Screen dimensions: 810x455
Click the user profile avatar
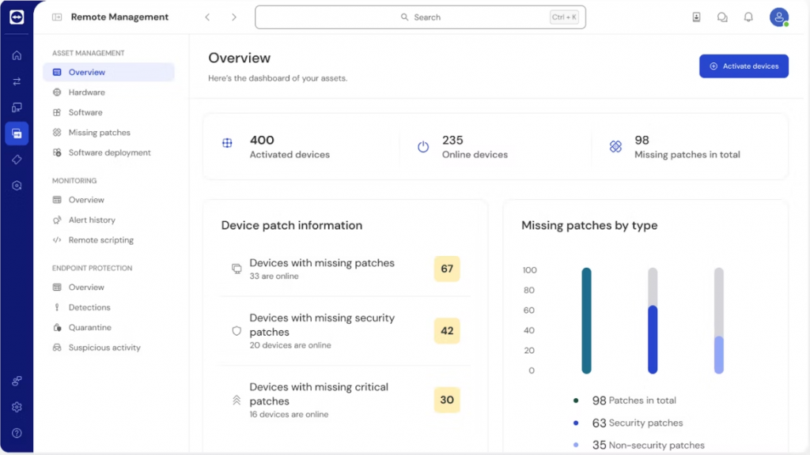coord(779,17)
